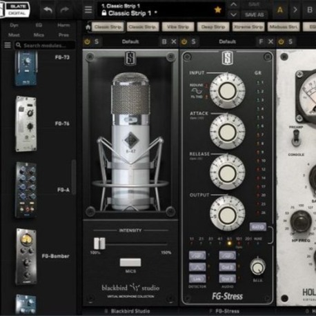
Task: Filter modules by Dyn category
Action: tap(14, 25)
